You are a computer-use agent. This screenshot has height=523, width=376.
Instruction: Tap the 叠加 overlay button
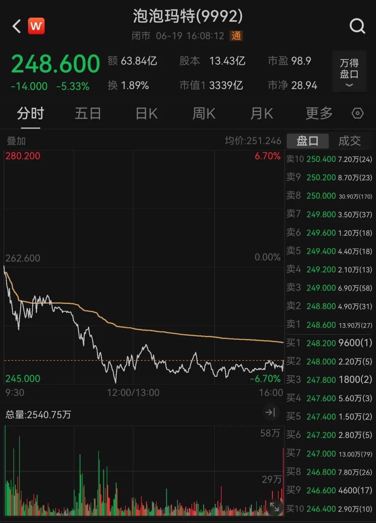pos(16,141)
